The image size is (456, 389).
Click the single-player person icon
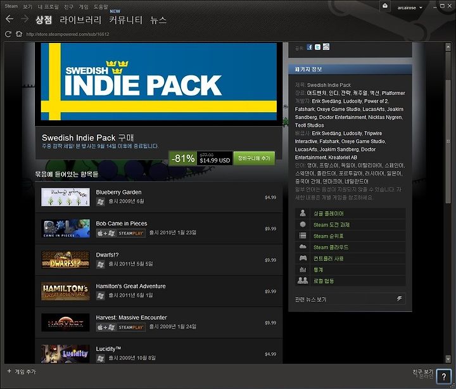pyautogui.click(x=303, y=214)
